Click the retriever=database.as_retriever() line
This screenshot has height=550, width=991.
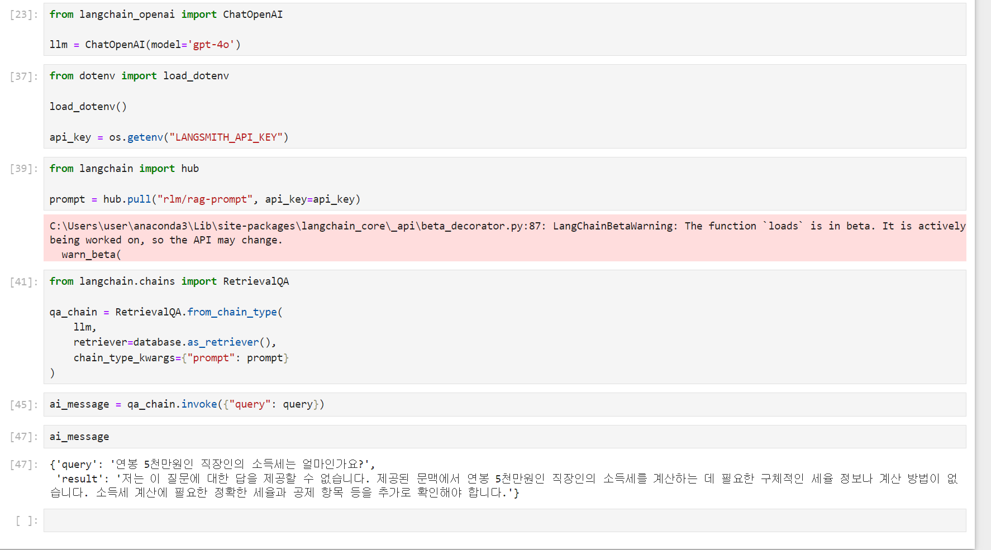point(175,342)
